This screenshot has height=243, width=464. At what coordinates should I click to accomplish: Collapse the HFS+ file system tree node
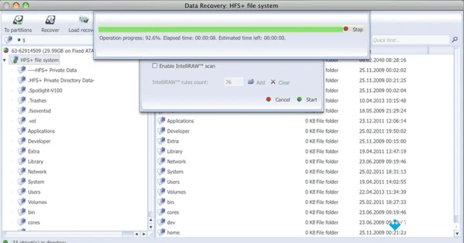pos(5,60)
